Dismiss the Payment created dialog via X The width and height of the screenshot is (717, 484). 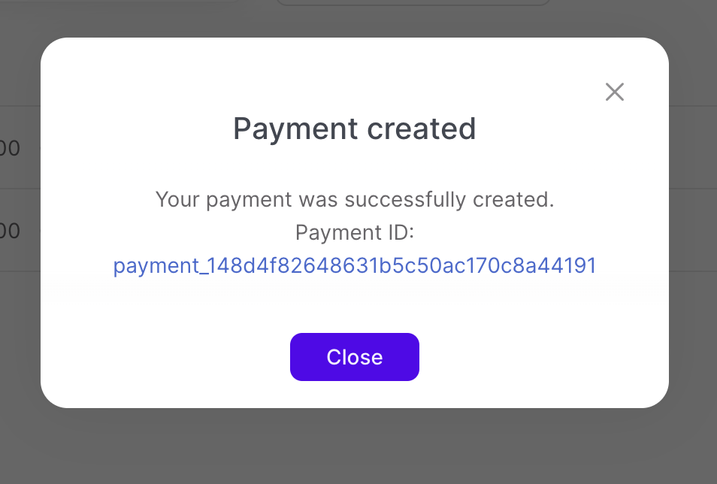[614, 92]
